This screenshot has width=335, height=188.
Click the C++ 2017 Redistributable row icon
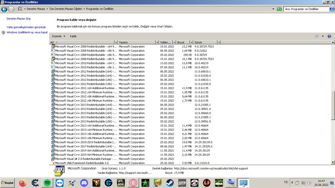click(53, 146)
